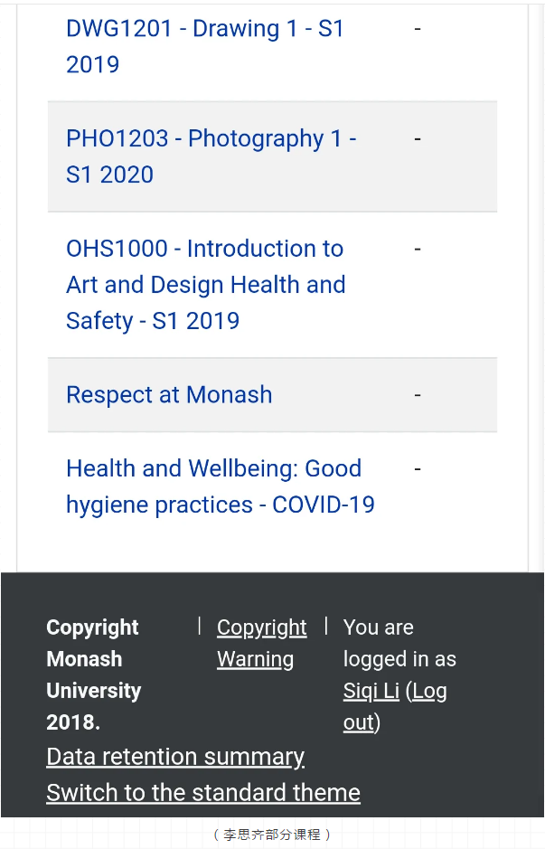545x849 pixels.
Task: Click the grade dash in DWG1201 row
Action: [x=418, y=28]
